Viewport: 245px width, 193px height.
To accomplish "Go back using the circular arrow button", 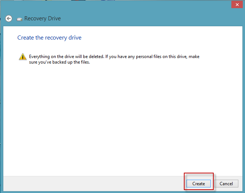I will pyautogui.click(x=9, y=18).
